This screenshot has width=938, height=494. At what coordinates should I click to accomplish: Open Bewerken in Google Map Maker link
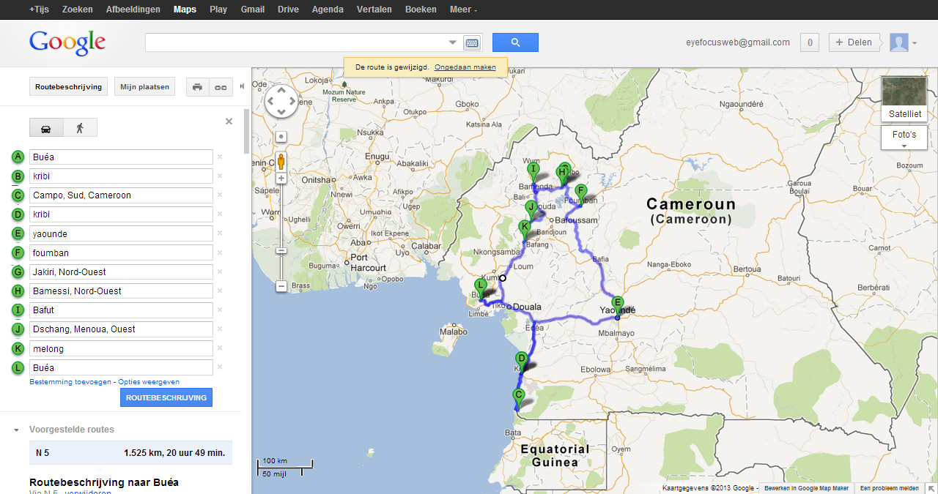tap(806, 488)
